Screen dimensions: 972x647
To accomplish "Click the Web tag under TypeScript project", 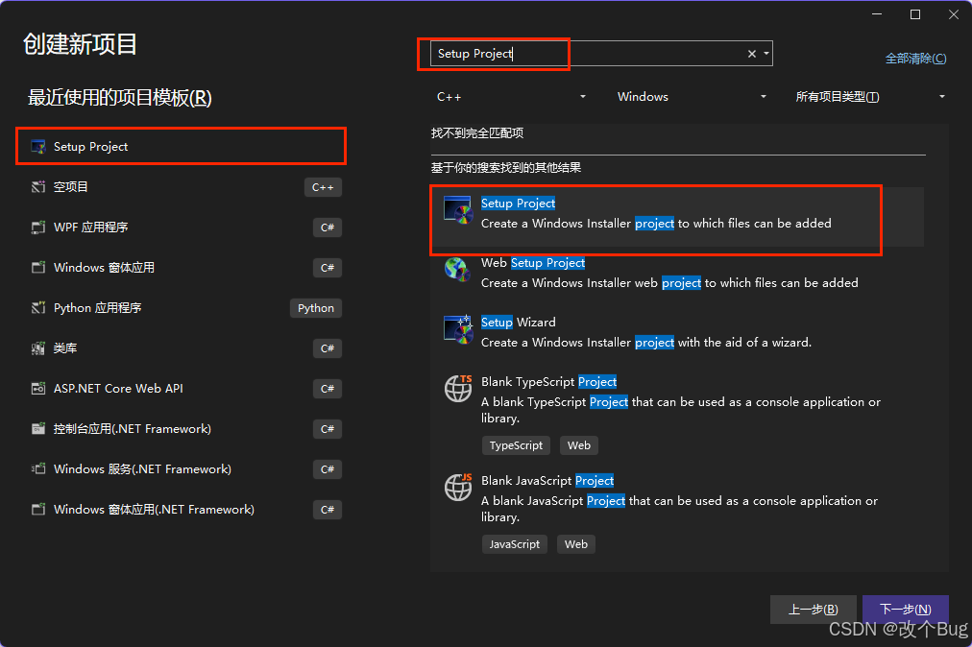I will [579, 445].
